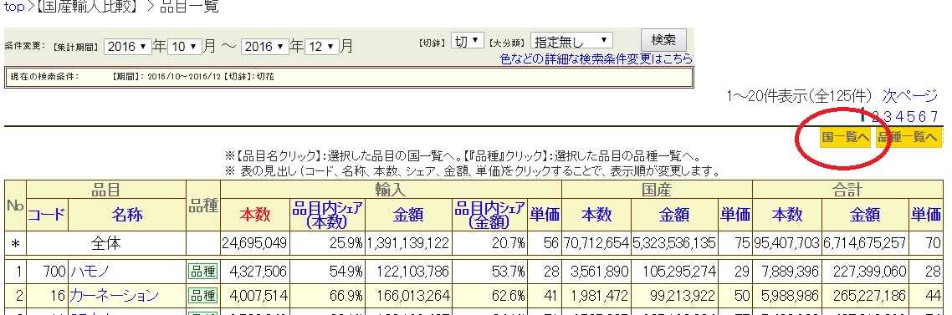Open the start month 10 dropdown
The image size is (952, 315).
click(x=185, y=46)
